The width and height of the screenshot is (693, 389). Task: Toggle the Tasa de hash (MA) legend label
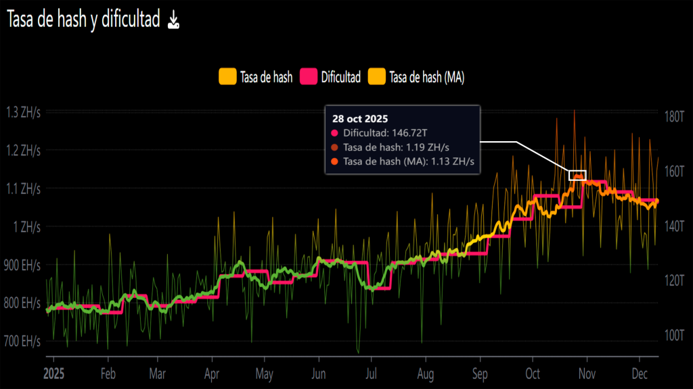[x=426, y=77]
